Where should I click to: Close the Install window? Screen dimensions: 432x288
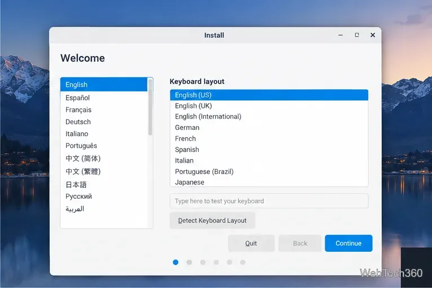point(373,35)
